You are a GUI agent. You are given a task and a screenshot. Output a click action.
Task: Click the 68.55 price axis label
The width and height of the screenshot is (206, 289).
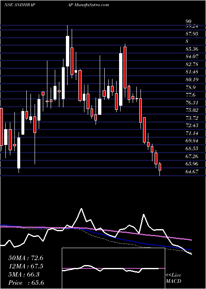192,148
